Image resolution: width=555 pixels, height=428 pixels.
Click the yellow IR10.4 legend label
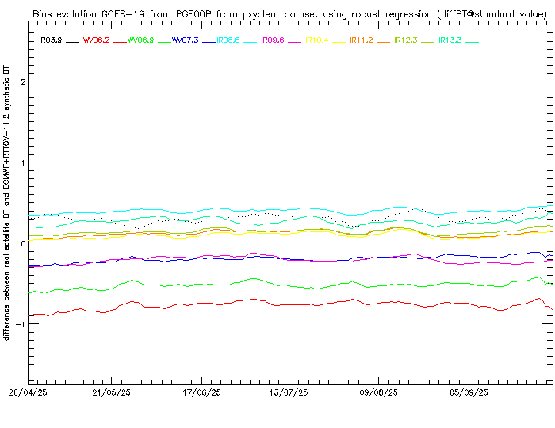pos(318,40)
